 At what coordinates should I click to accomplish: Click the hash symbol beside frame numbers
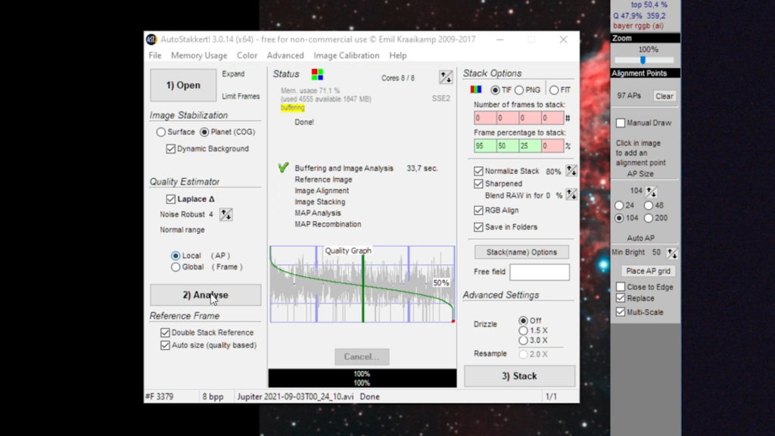(x=568, y=118)
